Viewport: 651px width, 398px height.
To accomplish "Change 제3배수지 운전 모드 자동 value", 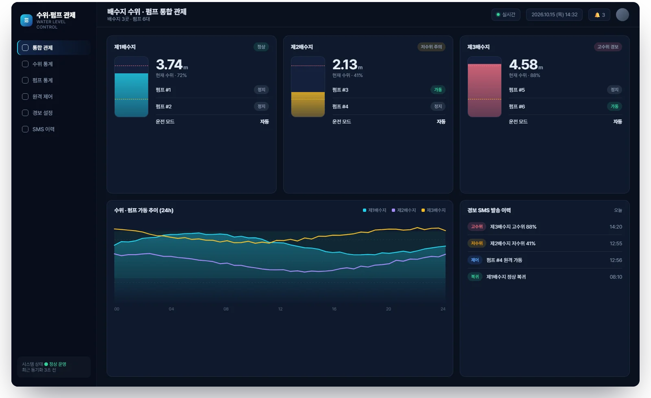I will (618, 121).
